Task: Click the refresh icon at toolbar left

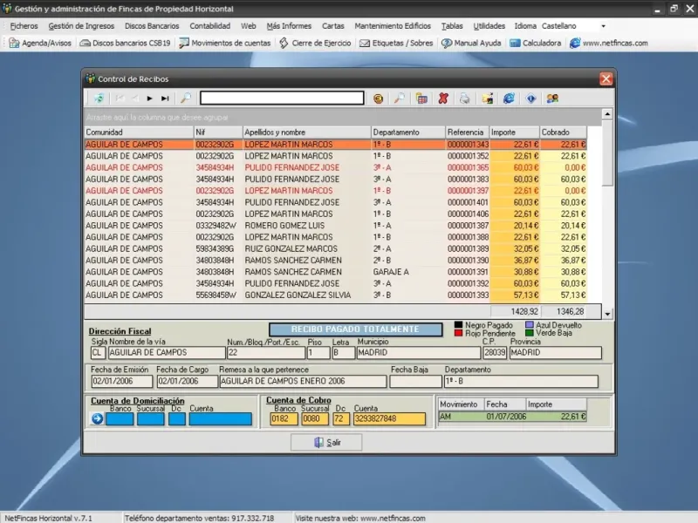Action: click(x=99, y=98)
